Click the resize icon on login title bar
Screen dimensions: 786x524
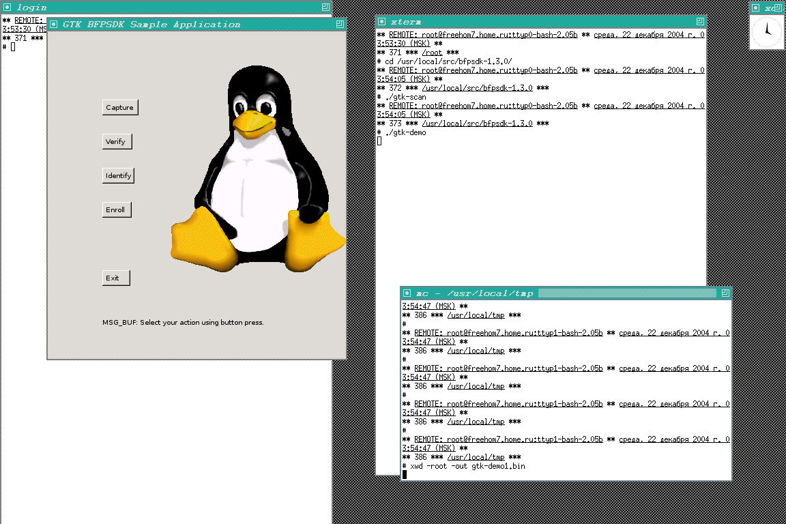pos(325,7)
